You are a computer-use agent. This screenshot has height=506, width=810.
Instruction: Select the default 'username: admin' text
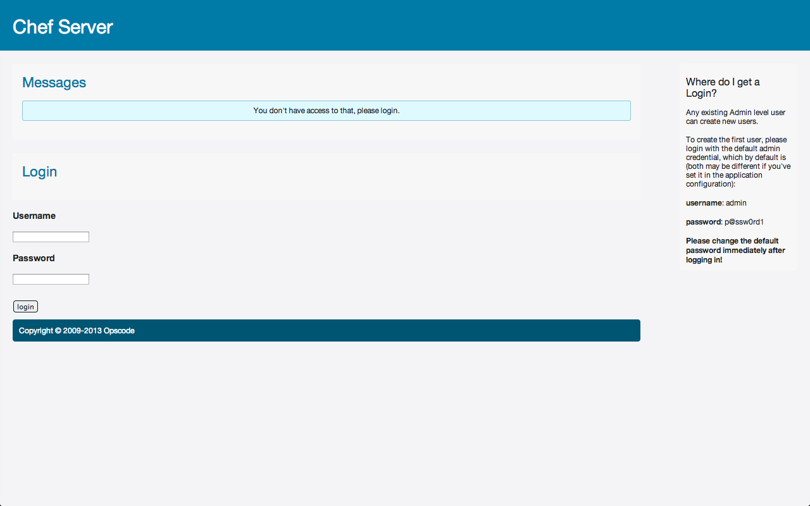point(716,203)
